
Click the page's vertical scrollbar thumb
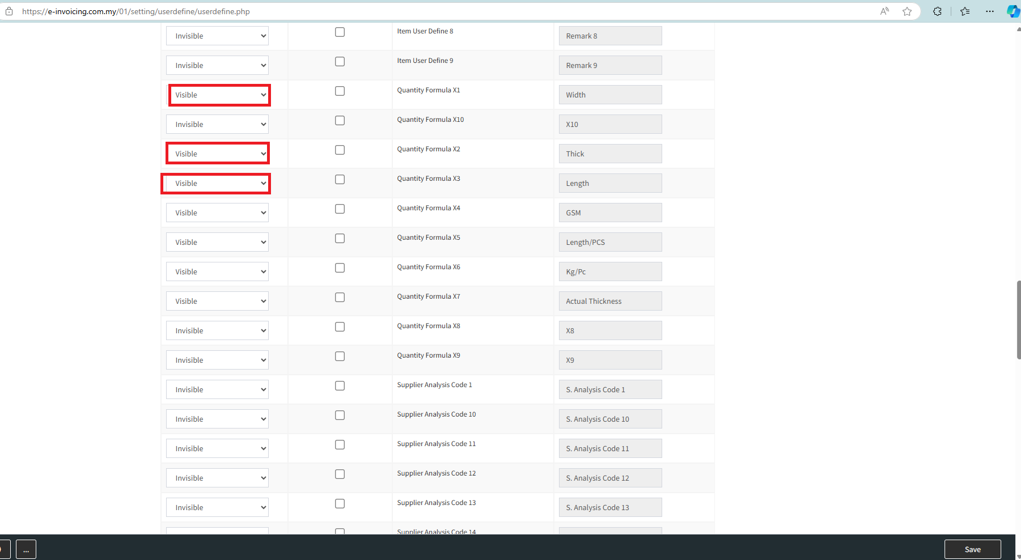point(1018,320)
